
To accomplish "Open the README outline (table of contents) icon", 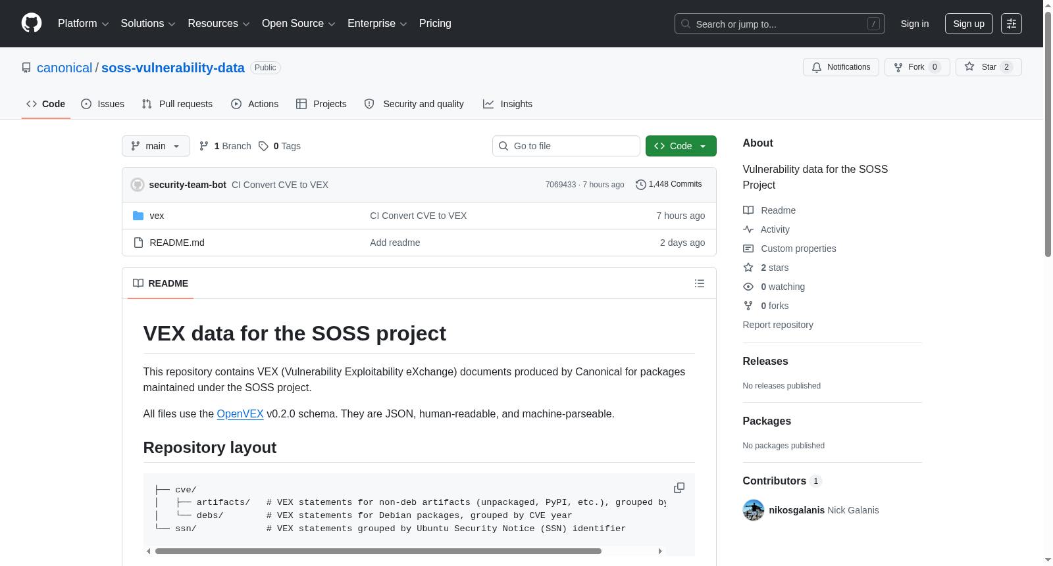I will click(700, 283).
